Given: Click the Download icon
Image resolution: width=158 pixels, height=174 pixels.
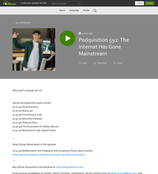Looking at the screenshot, I should 95,63.
